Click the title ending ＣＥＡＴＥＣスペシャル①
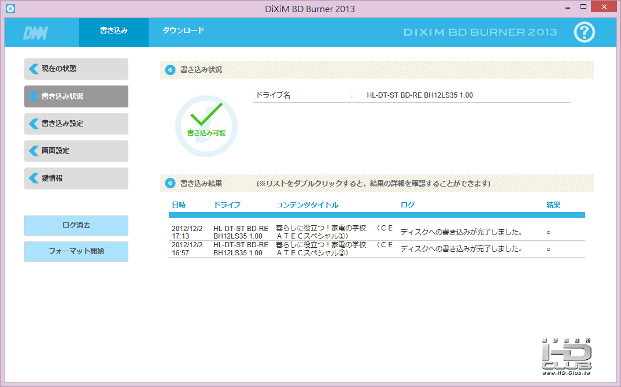 pos(334,232)
